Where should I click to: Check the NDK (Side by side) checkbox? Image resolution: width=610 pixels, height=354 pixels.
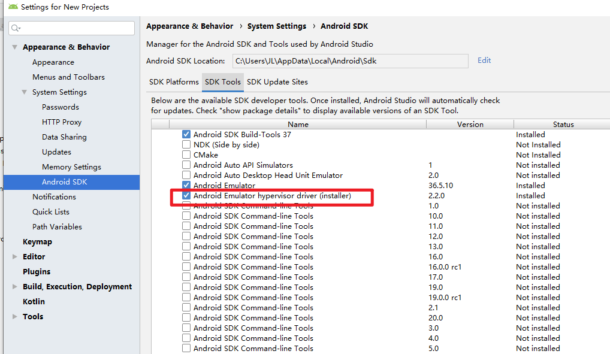(x=186, y=145)
